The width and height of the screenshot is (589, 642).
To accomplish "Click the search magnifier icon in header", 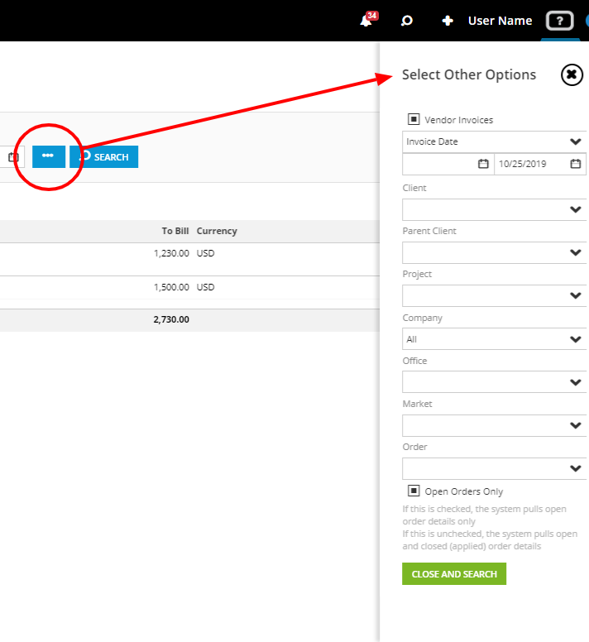I will coord(407,21).
